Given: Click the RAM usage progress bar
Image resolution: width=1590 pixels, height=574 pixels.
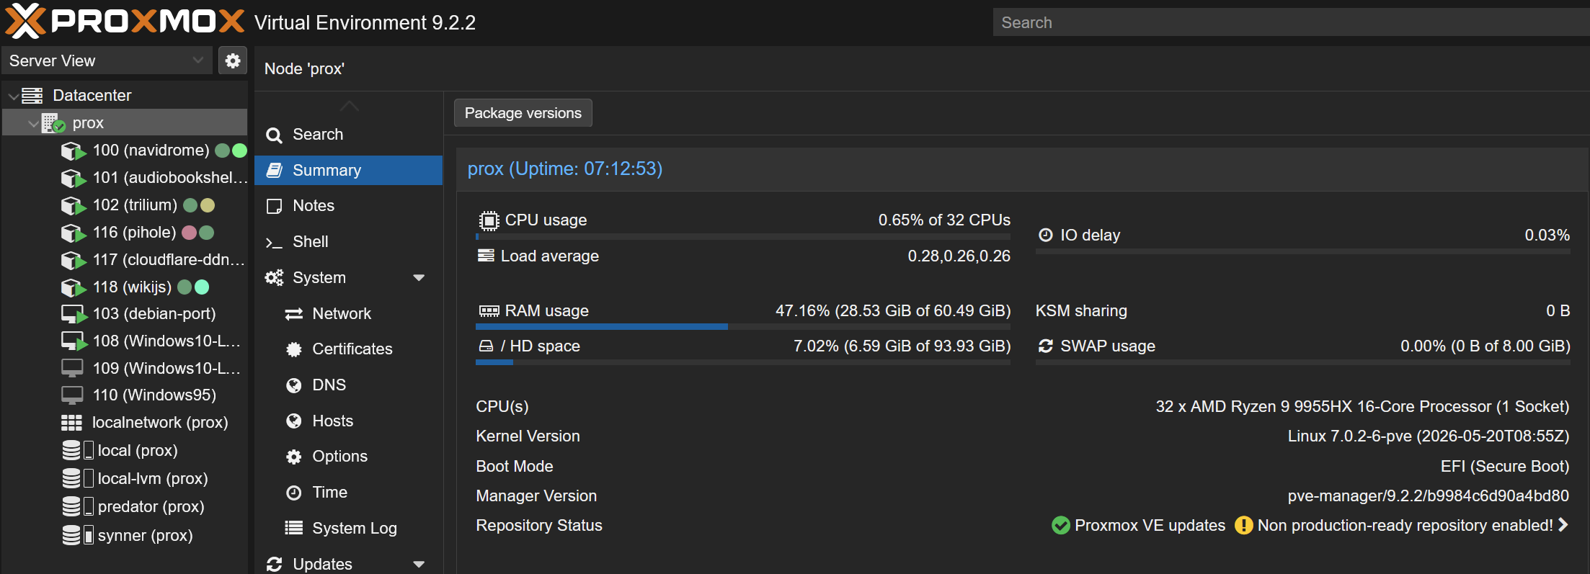Looking at the screenshot, I should point(743,327).
